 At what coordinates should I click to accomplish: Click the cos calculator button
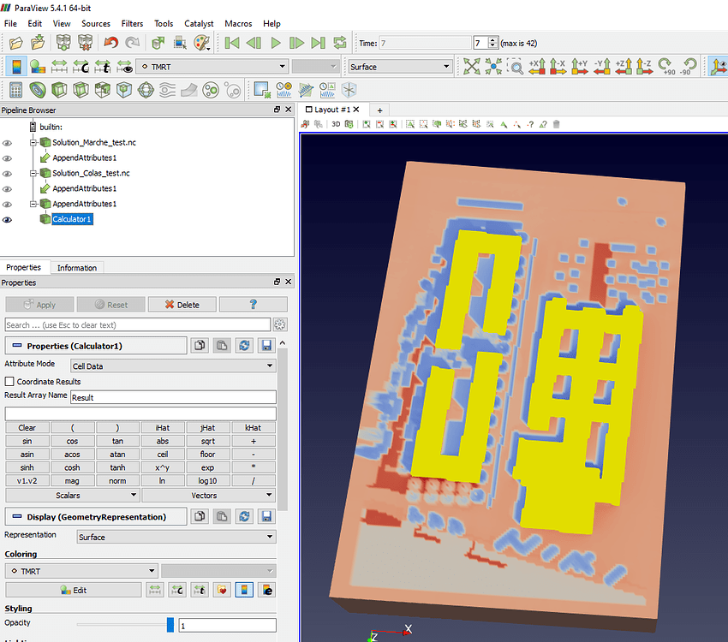[x=73, y=441]
